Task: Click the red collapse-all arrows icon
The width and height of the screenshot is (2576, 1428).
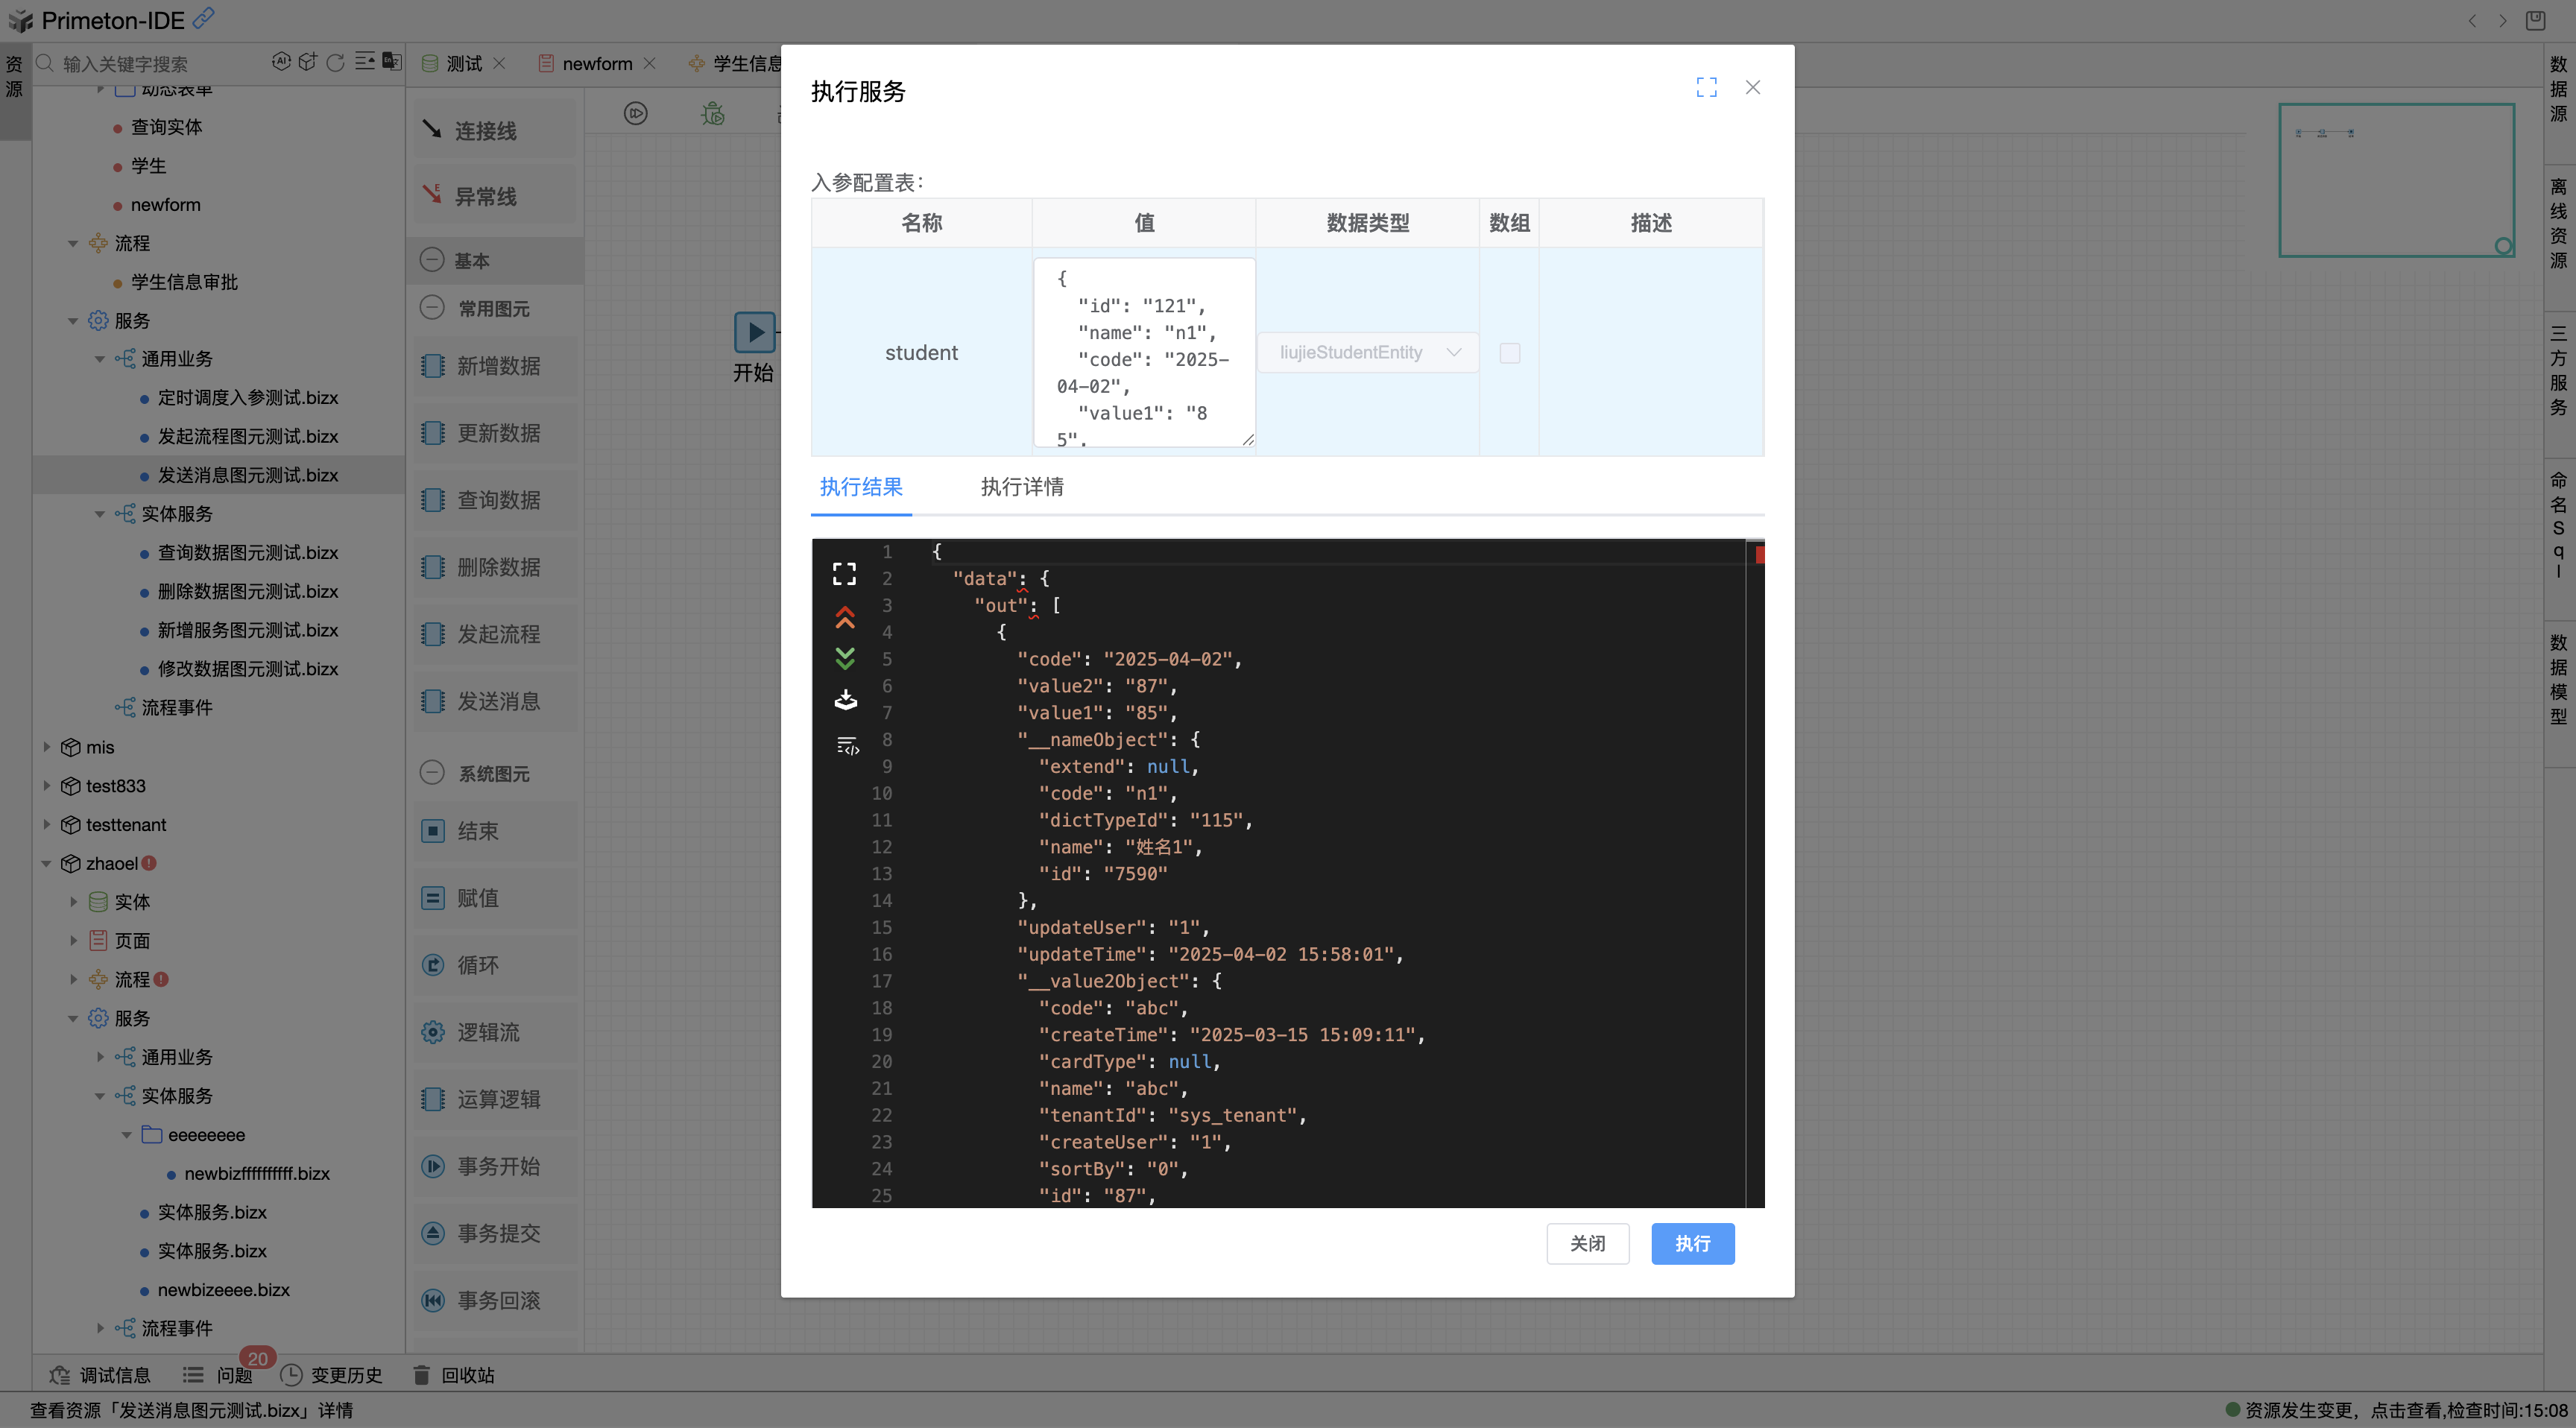Action: tap(844, 618)
